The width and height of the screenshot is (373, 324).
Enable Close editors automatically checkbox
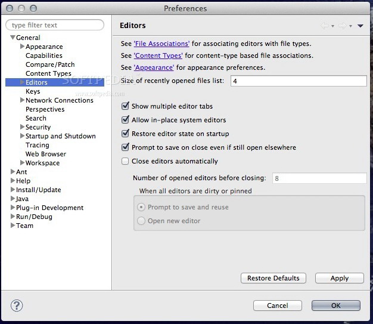click(125, 161)
